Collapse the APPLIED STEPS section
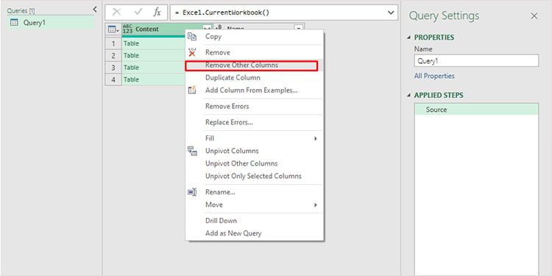 408,96
